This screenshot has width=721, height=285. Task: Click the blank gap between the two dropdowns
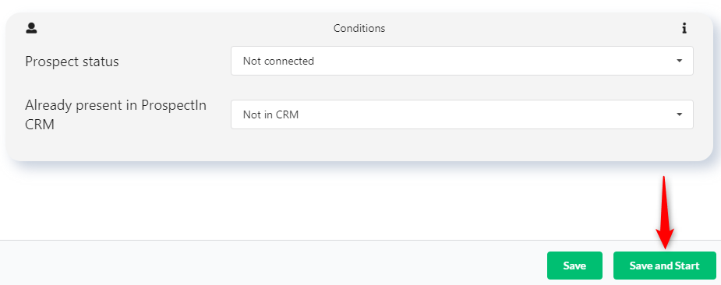pos(461,87)
